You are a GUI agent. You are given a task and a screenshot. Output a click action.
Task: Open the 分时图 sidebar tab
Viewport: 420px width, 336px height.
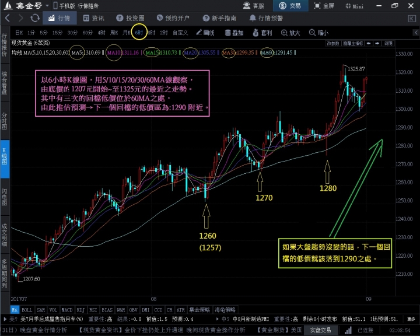5,121
